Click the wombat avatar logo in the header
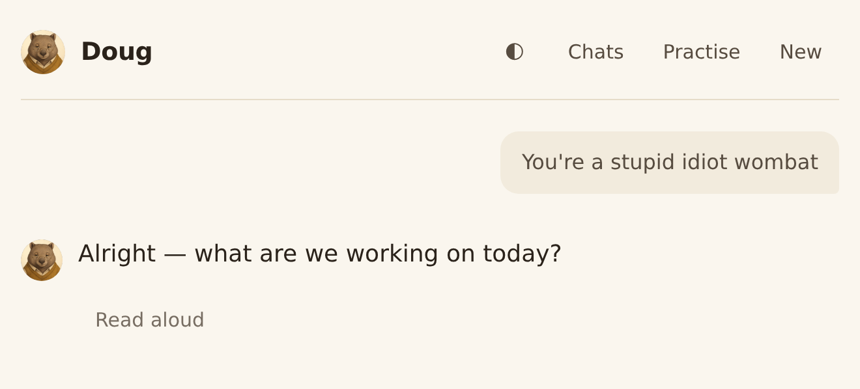This screenshot has height=389, width=860. coord(43,52)
